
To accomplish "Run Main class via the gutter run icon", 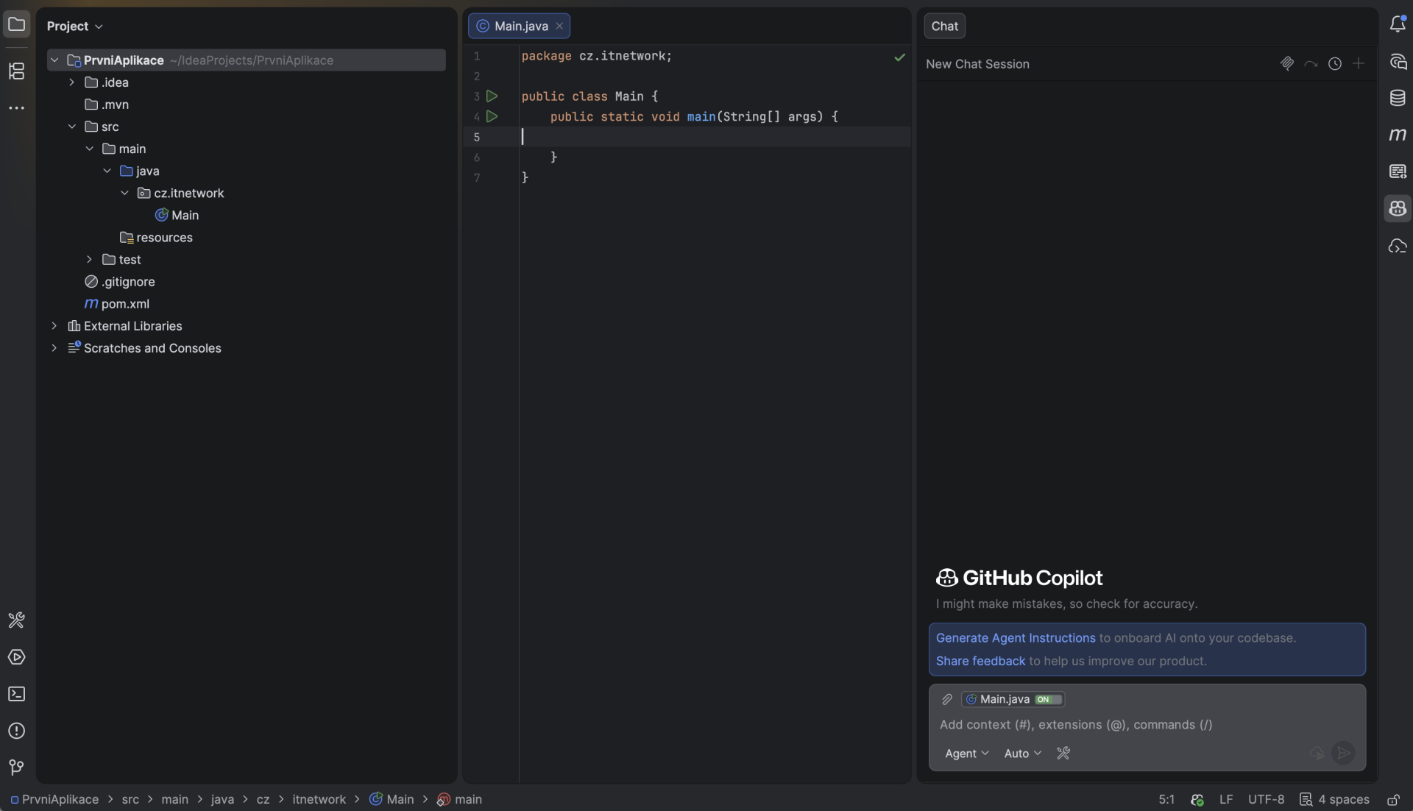I will click(x=492, y=96).
